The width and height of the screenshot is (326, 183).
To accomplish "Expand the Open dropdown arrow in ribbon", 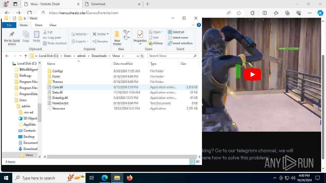I will (x=162, y=32).
